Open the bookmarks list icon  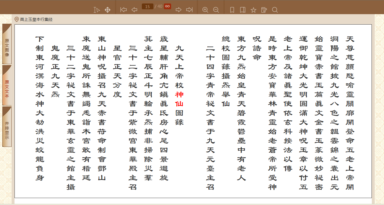pos(243,10)
